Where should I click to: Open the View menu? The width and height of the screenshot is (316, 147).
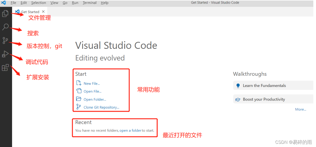coord(54,3)
